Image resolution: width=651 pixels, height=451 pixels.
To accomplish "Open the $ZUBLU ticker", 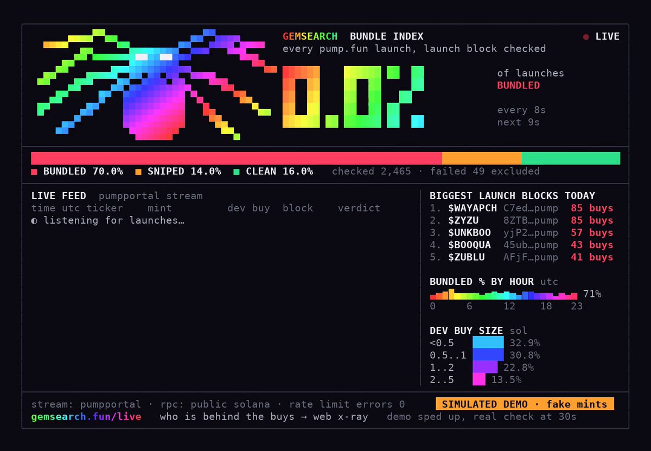I will tap(467, 257).
